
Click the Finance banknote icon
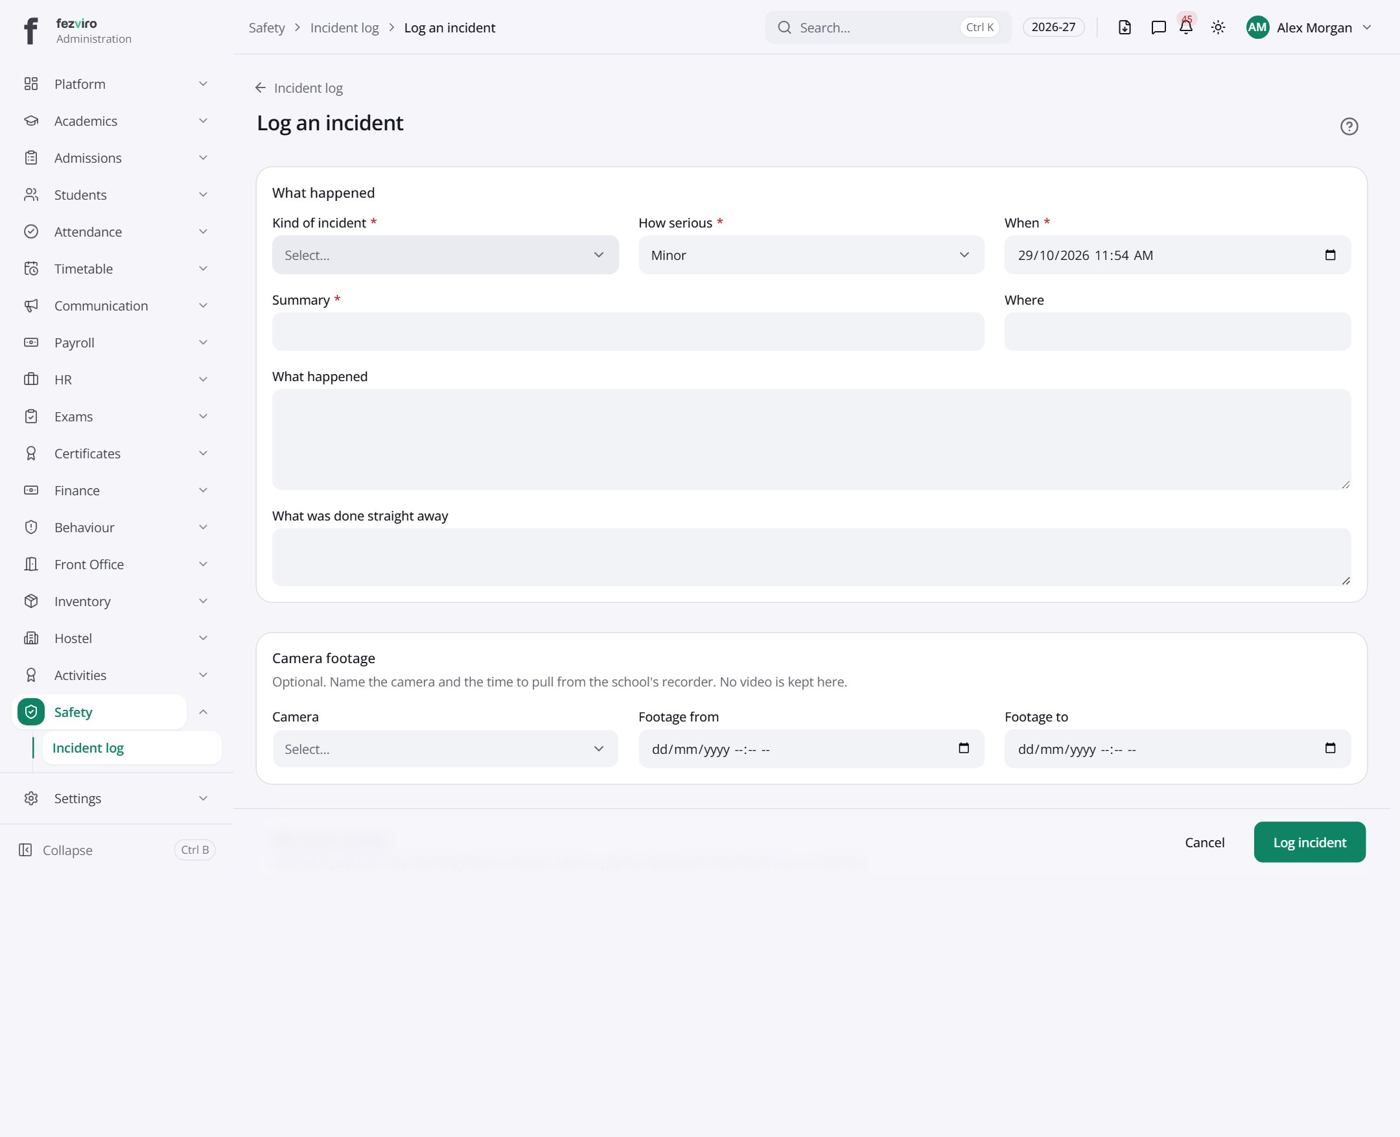coord(30,491)
